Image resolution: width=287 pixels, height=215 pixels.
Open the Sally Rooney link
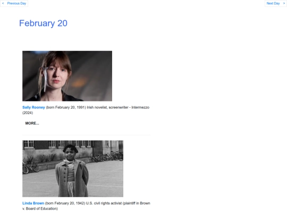[33, 107]
